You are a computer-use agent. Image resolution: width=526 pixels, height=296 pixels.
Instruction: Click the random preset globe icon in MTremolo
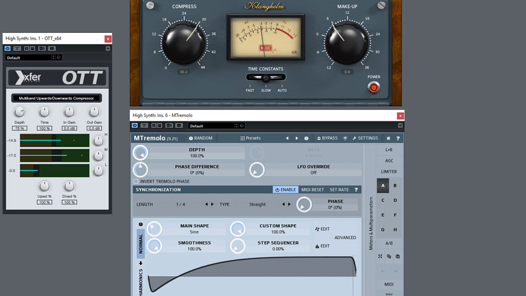click(x=306, y=138)
